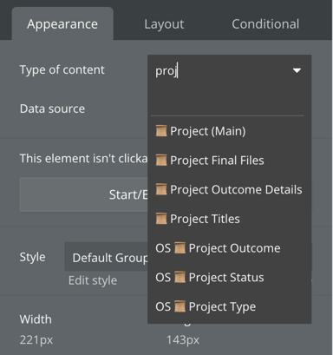Viewport: 333px width, 355px height.
Task: Open the Default Group style dropdown
Action: point(106,257)
